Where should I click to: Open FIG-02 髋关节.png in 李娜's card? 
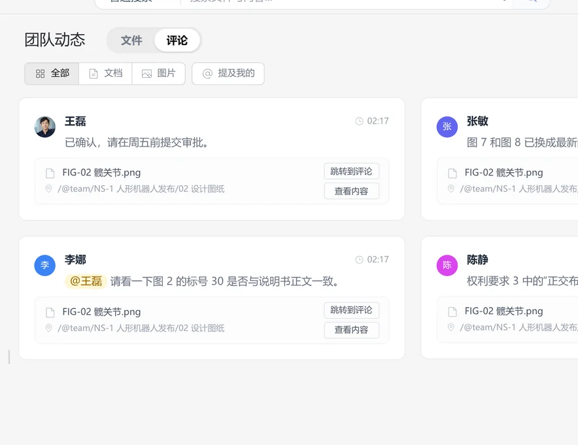(101, 311)
